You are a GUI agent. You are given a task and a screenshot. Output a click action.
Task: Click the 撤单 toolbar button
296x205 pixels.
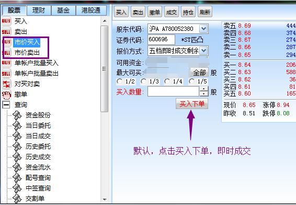[155, 12]
